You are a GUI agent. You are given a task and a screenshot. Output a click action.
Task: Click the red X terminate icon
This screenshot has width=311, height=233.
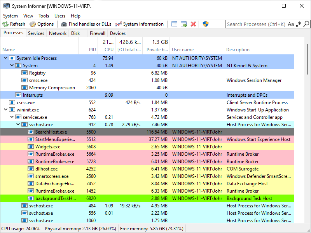[x=193, y=24]
